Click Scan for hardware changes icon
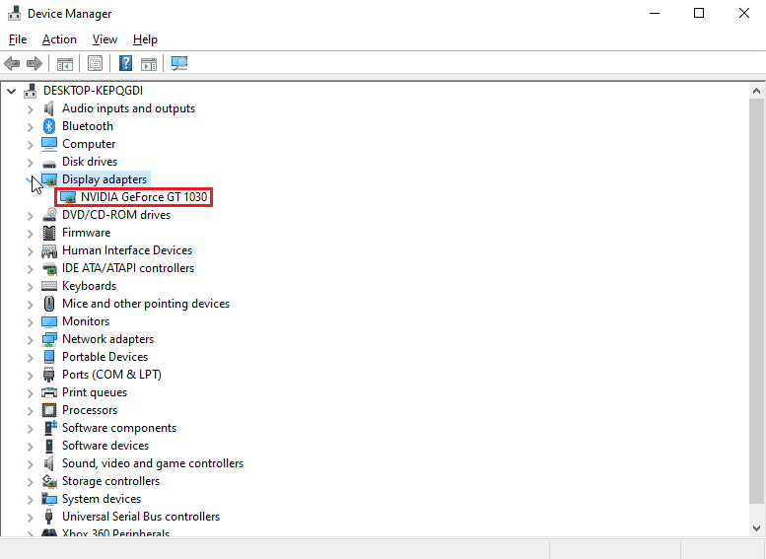The height and width of the screenshot is (559, 766). click(x=179, y=63)
